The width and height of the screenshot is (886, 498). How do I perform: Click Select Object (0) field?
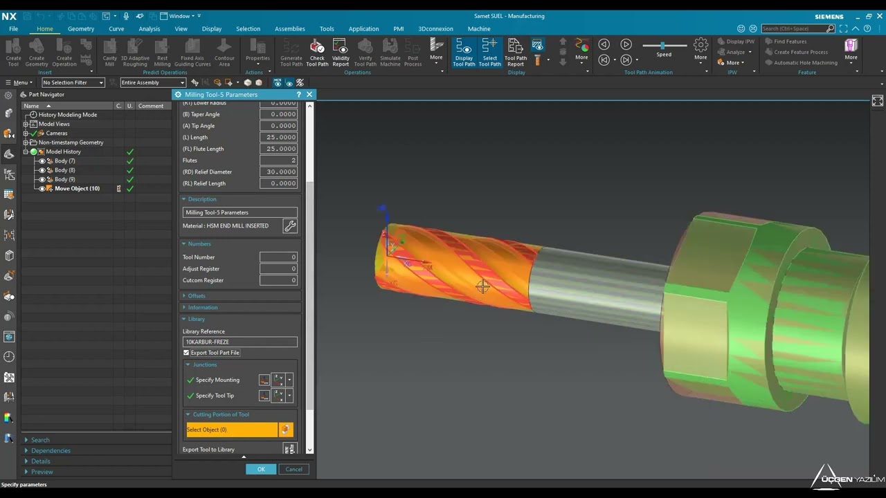click(231, 430)
